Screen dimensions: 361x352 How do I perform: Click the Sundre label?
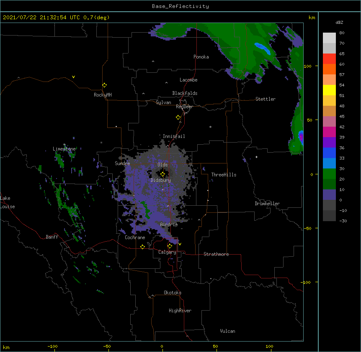click(122, 163)
